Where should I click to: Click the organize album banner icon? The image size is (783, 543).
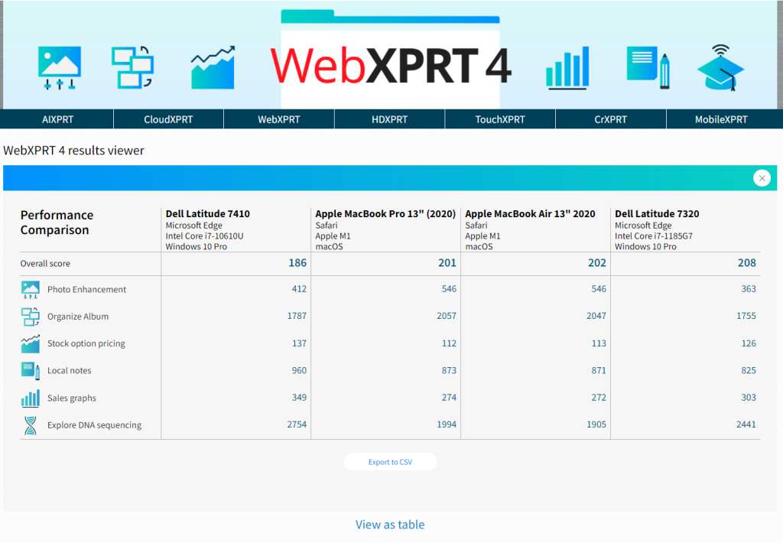132,67
